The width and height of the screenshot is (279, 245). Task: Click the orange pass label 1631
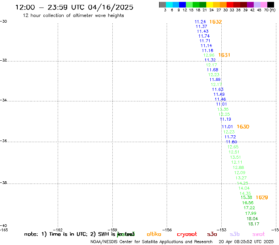(x=224, y=55)
